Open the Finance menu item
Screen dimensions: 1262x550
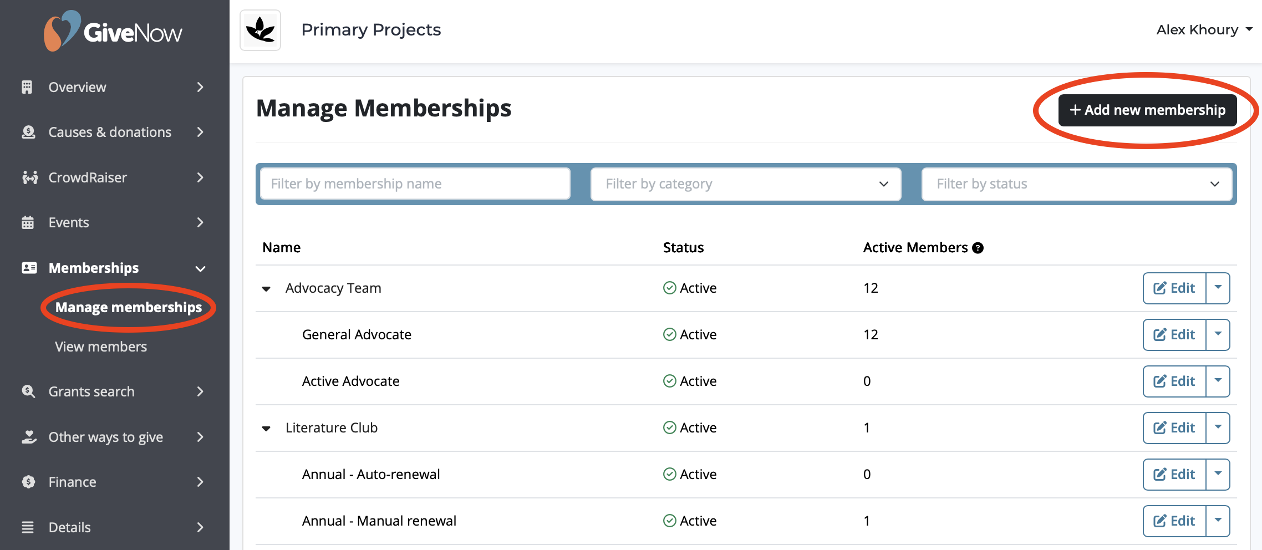tap(72, 482)
